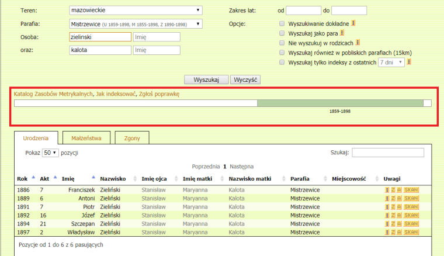
Task: Tick search in nearby parishes (15km) checkbox
Action: pos(282,53)
